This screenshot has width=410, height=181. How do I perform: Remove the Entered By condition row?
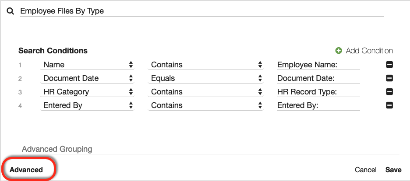389,105
